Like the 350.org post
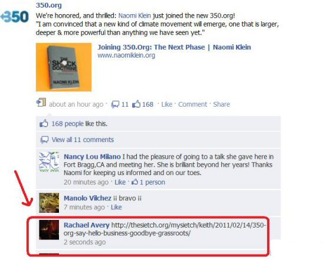Screen dimensions: 335x260 tap(167, 104)
